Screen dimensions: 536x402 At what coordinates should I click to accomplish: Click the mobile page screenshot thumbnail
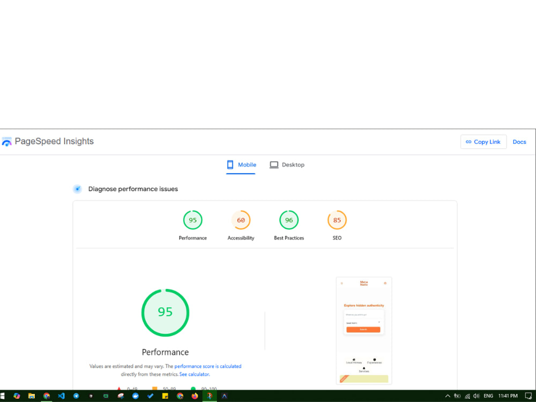click(364, 331)
